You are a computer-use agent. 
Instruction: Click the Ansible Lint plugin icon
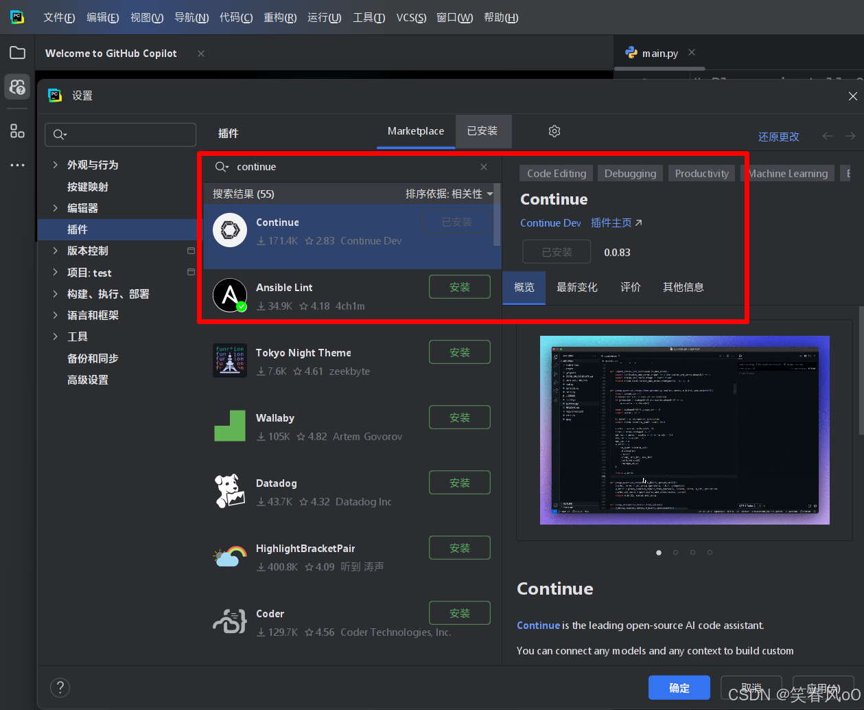click(x=230, y=295)
